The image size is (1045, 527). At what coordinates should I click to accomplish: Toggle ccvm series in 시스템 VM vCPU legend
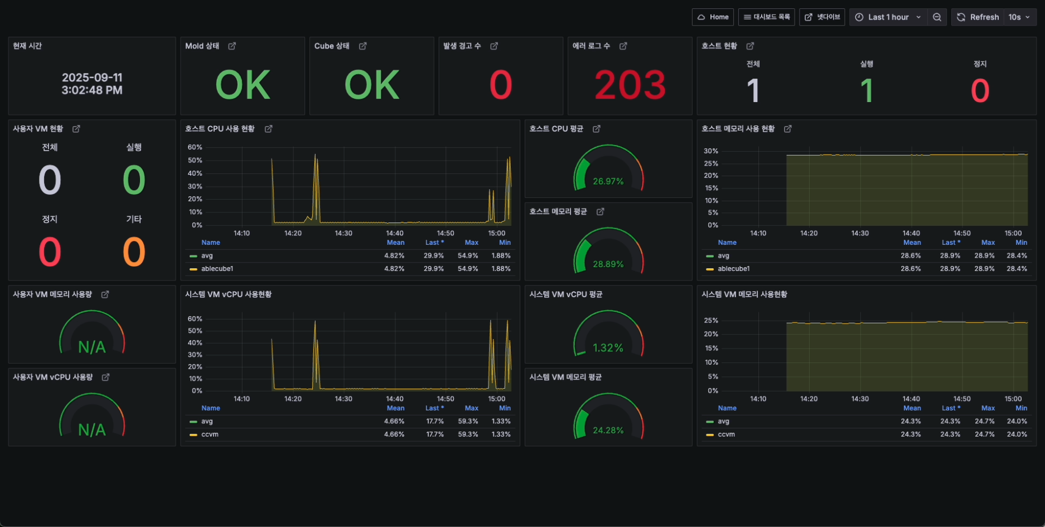[210, 434]
